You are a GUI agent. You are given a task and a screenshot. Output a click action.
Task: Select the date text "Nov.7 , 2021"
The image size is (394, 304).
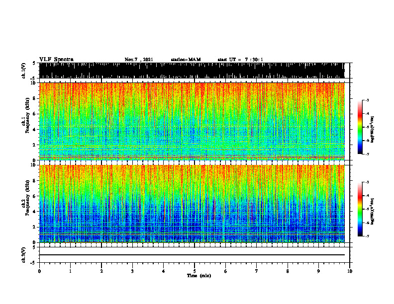[x=139, y=60]
